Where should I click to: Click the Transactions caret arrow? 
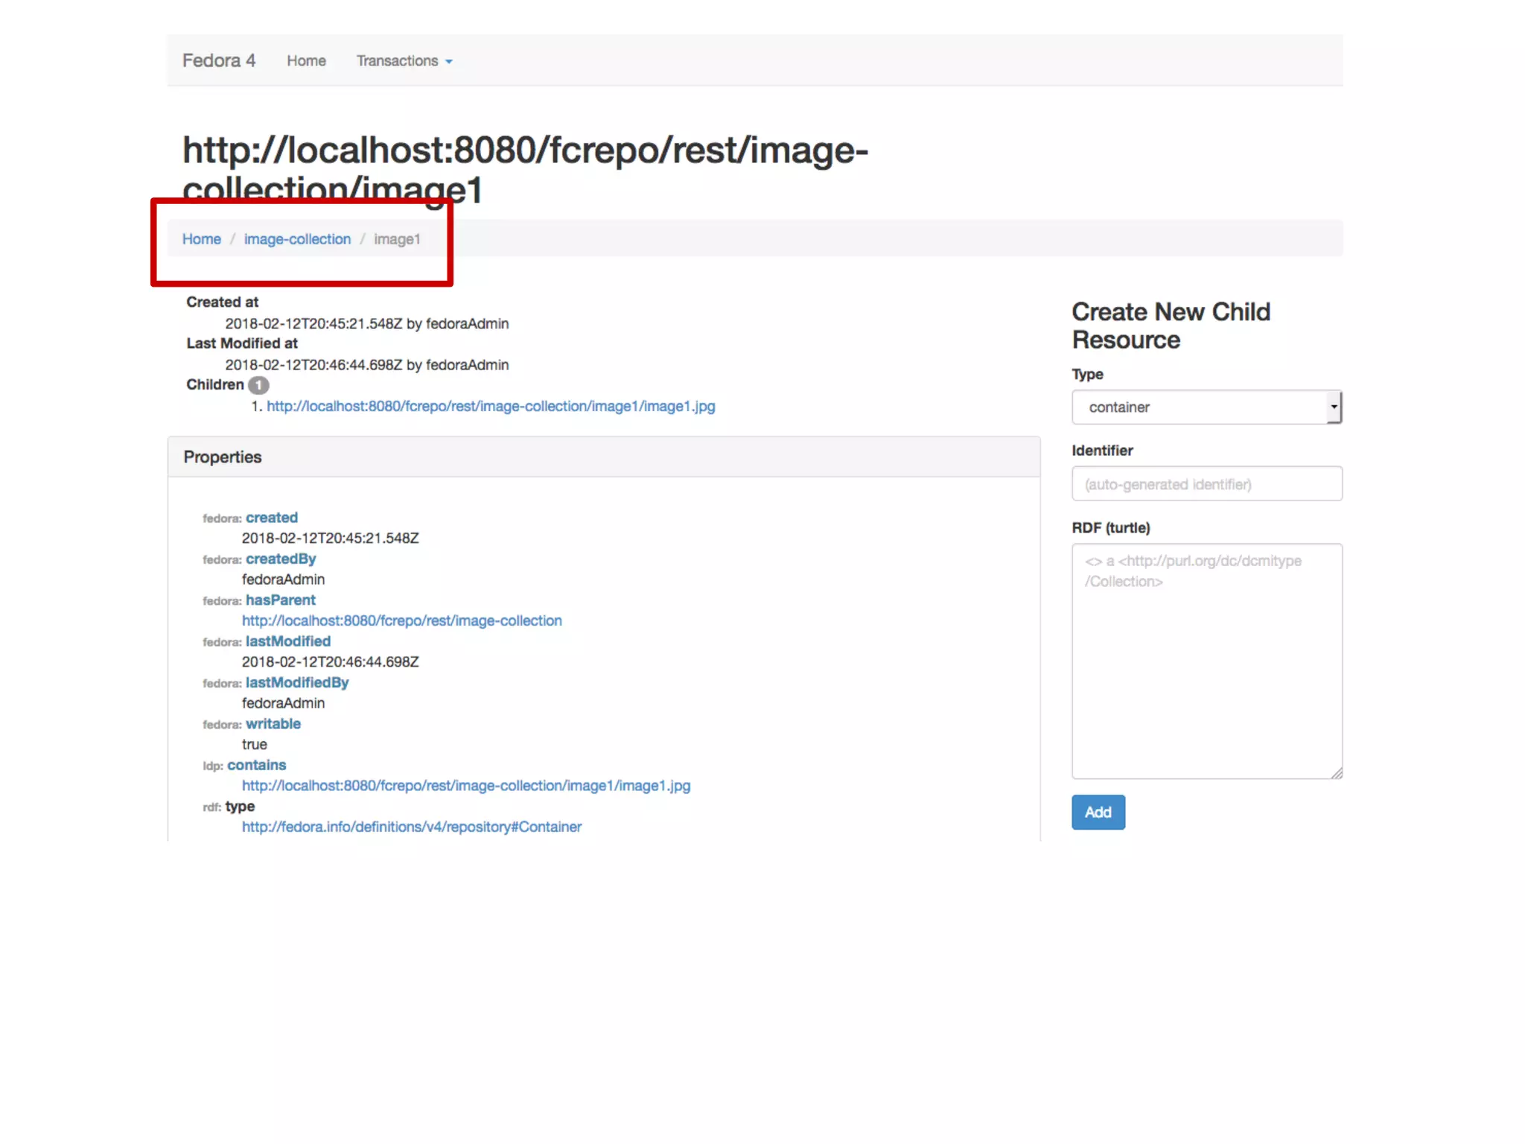coord(449,62)
